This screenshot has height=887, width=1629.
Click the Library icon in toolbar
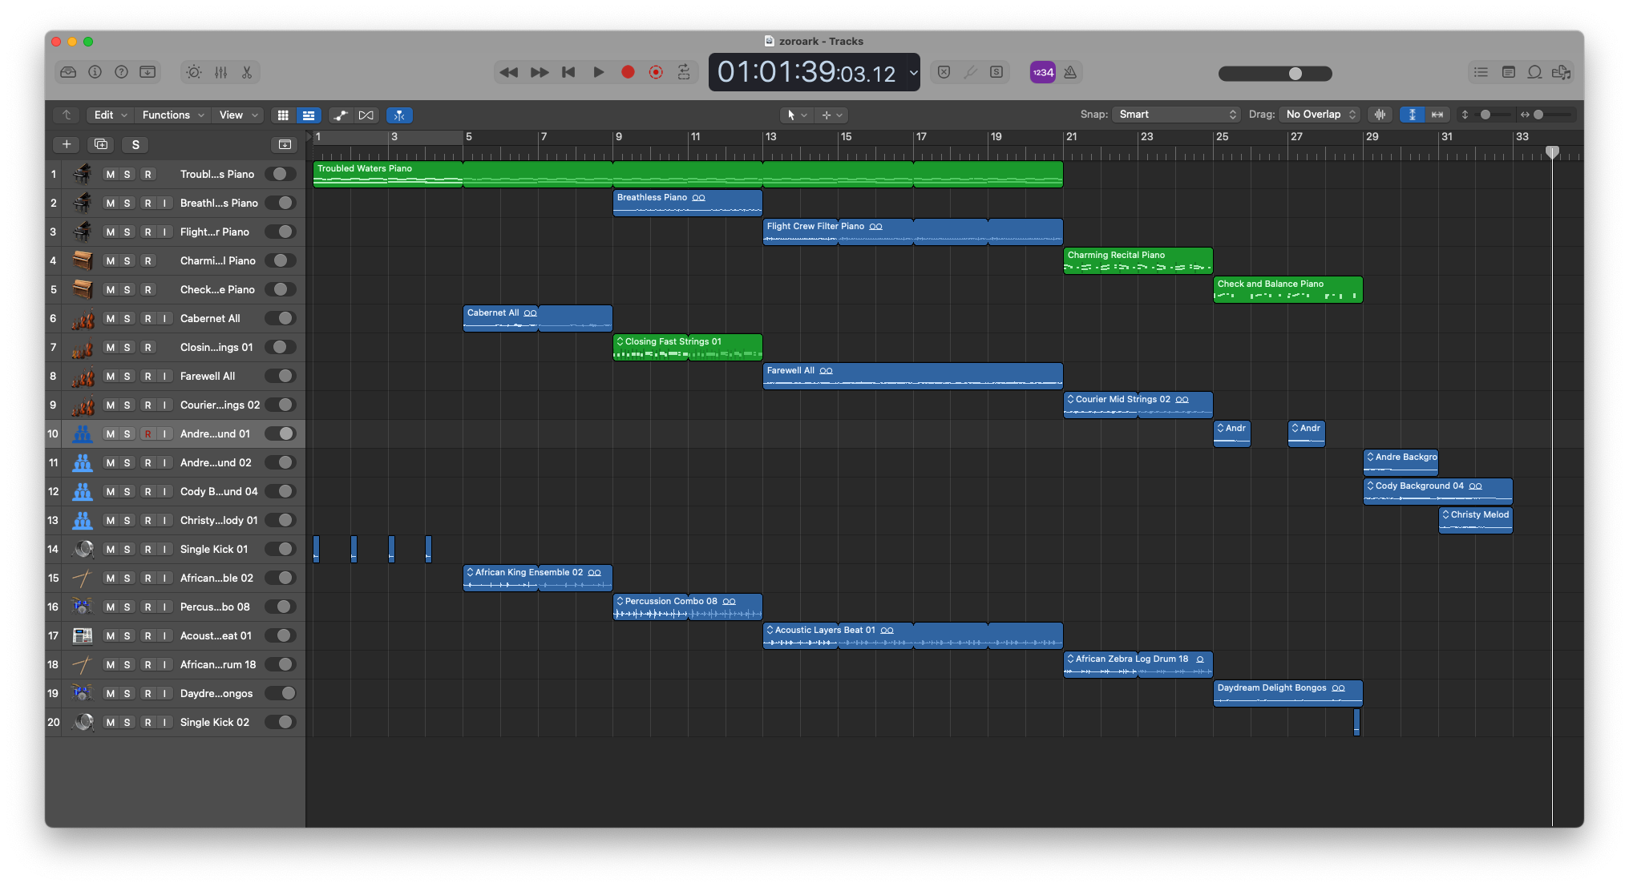[68, 72]
